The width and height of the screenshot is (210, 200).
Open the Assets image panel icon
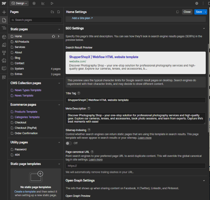pos(4,61)
